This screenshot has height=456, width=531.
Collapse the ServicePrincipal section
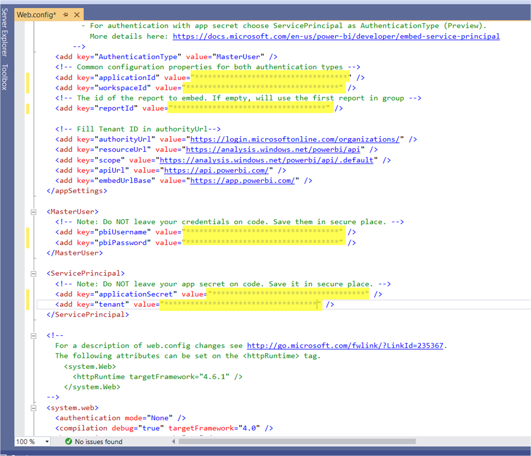pyautogui.click(x=34, y=274)
